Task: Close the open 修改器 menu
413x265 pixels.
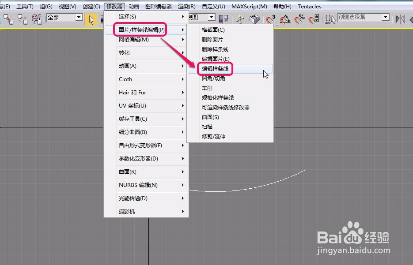Action: click(x=114, y=7)
